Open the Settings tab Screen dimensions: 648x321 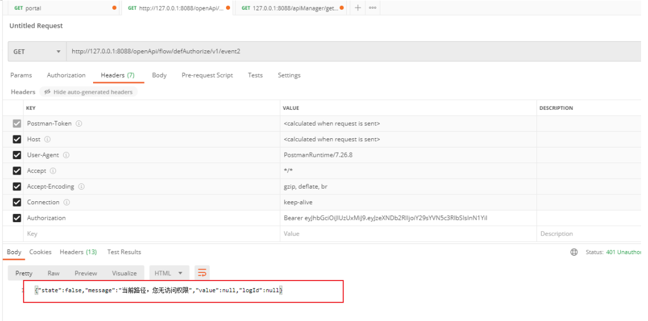289,75
